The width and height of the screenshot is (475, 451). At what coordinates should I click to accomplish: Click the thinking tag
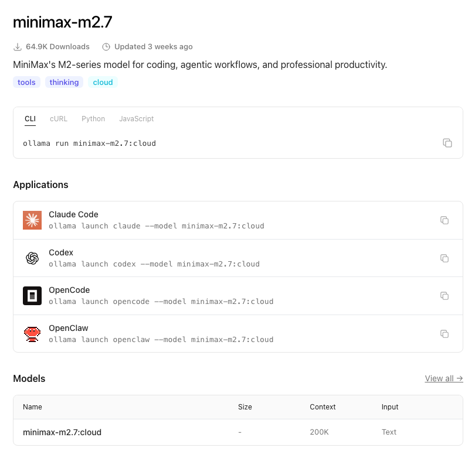[x=64, y=83]
